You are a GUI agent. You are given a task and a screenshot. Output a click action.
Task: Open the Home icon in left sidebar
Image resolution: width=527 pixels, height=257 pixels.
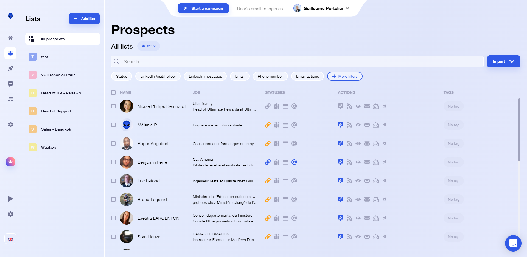click(10, 38)
